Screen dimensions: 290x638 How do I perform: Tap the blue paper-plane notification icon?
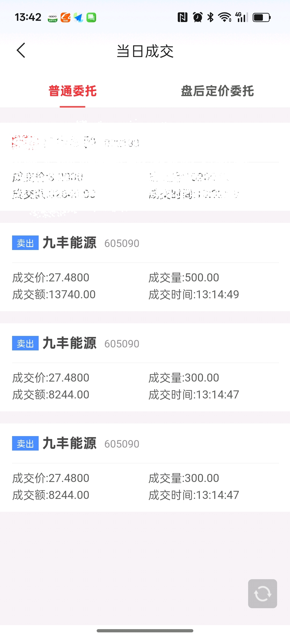point(78,17)
